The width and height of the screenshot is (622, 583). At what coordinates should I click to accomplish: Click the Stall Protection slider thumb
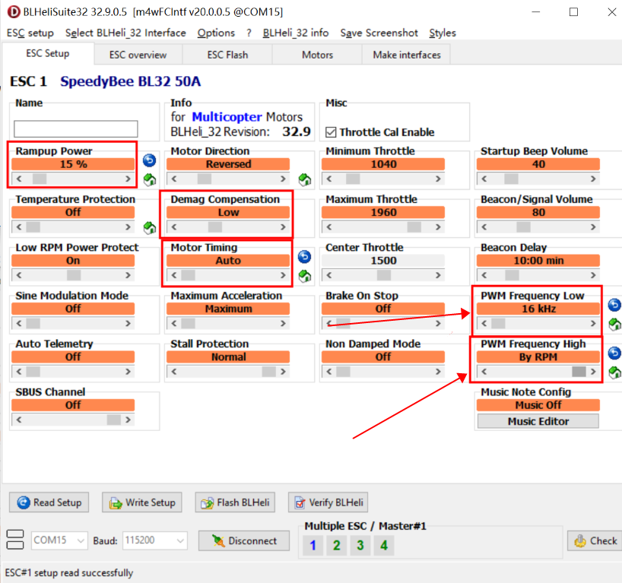click(268, 372)
